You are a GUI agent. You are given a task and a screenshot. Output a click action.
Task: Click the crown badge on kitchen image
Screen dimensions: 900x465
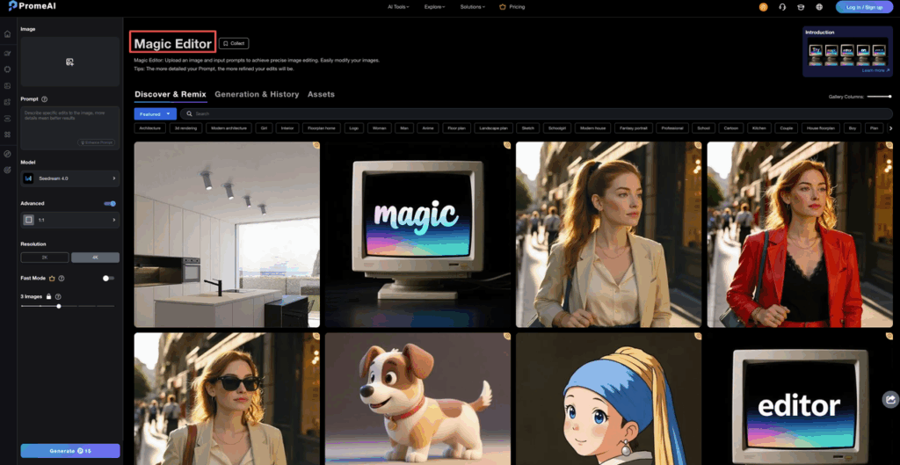tap(316, 145)
